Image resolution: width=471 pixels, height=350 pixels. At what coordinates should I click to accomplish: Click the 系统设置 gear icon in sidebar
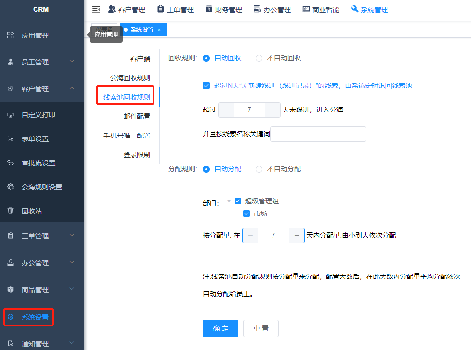11,317
